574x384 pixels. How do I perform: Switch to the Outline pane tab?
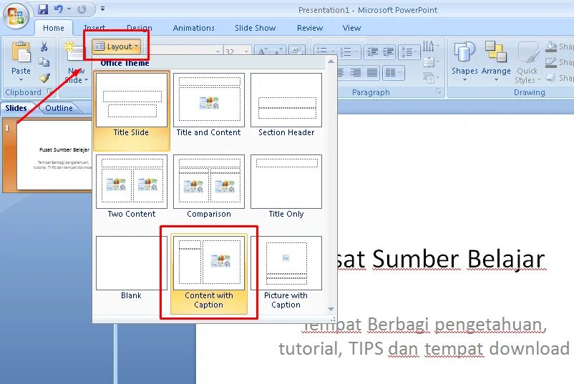point(59,108)
